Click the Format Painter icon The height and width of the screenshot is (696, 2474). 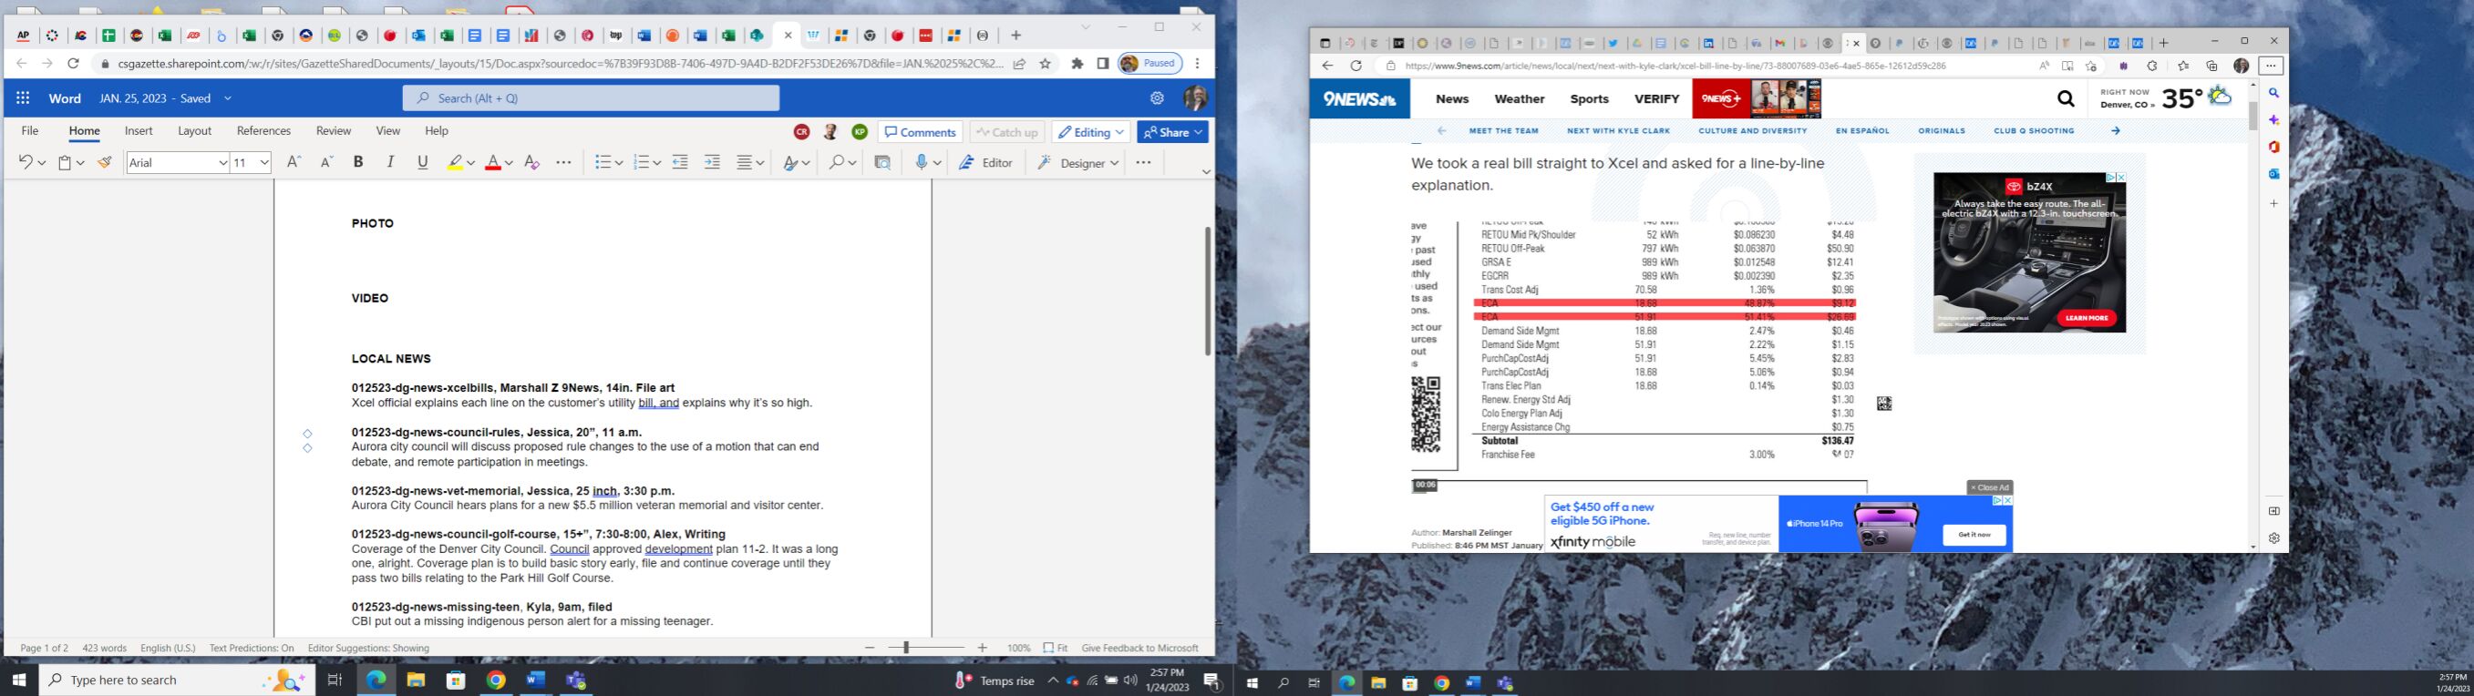tap(105, 163)
